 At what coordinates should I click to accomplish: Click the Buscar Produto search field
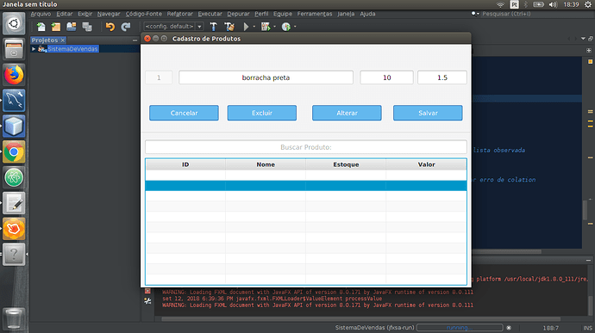(306, 147)
